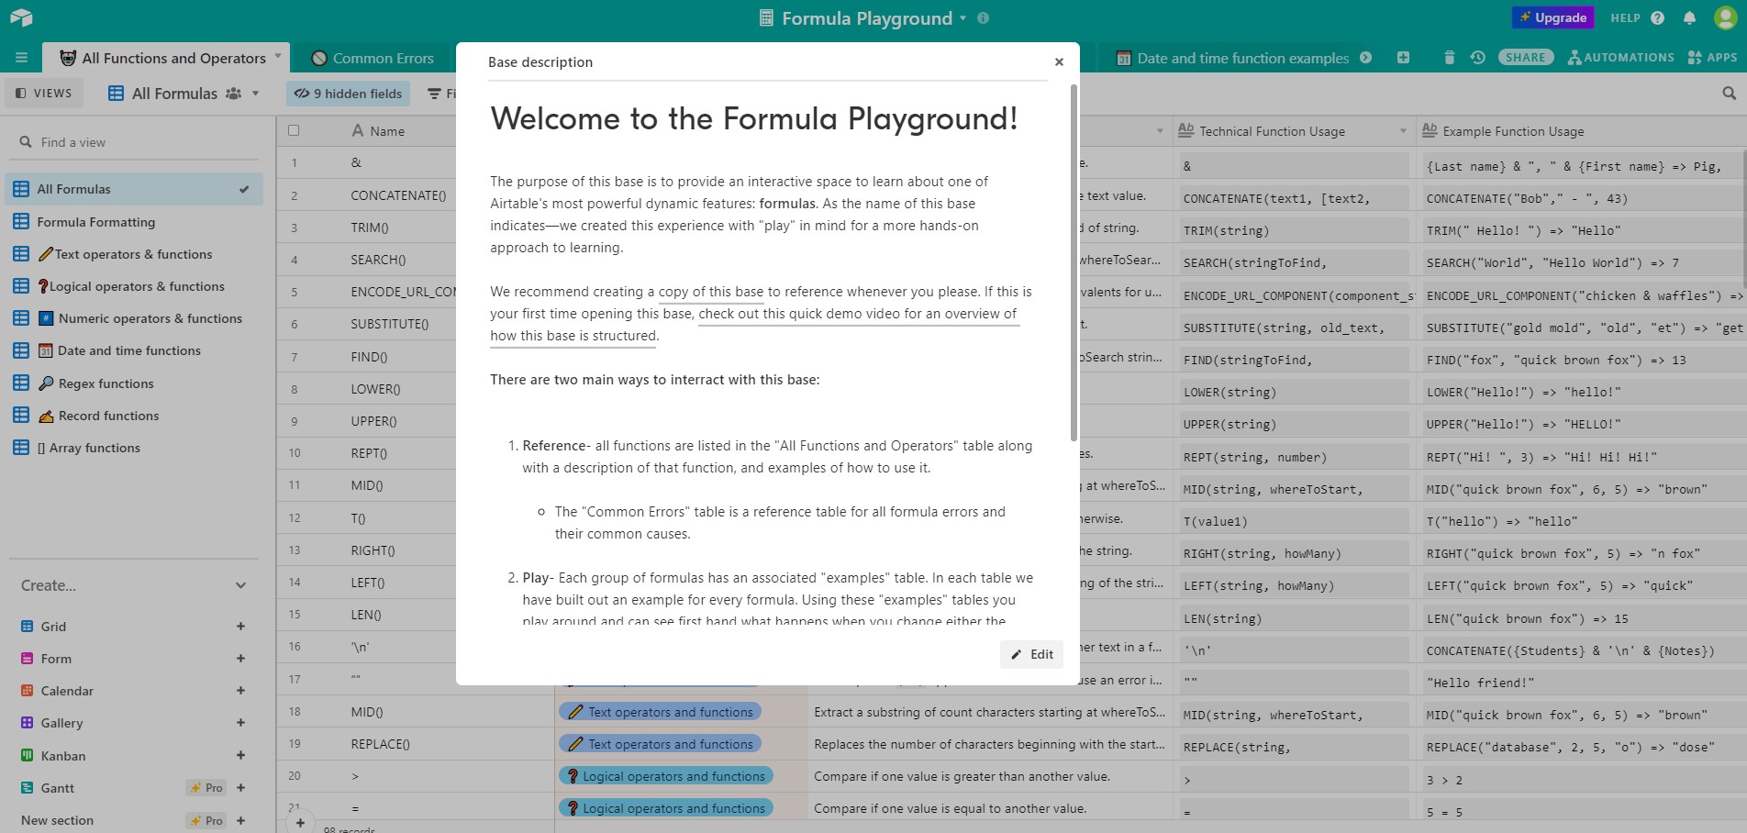1747x833 pixels.
Task: Open the user account avatar
Action: [x=1725, y=17]
